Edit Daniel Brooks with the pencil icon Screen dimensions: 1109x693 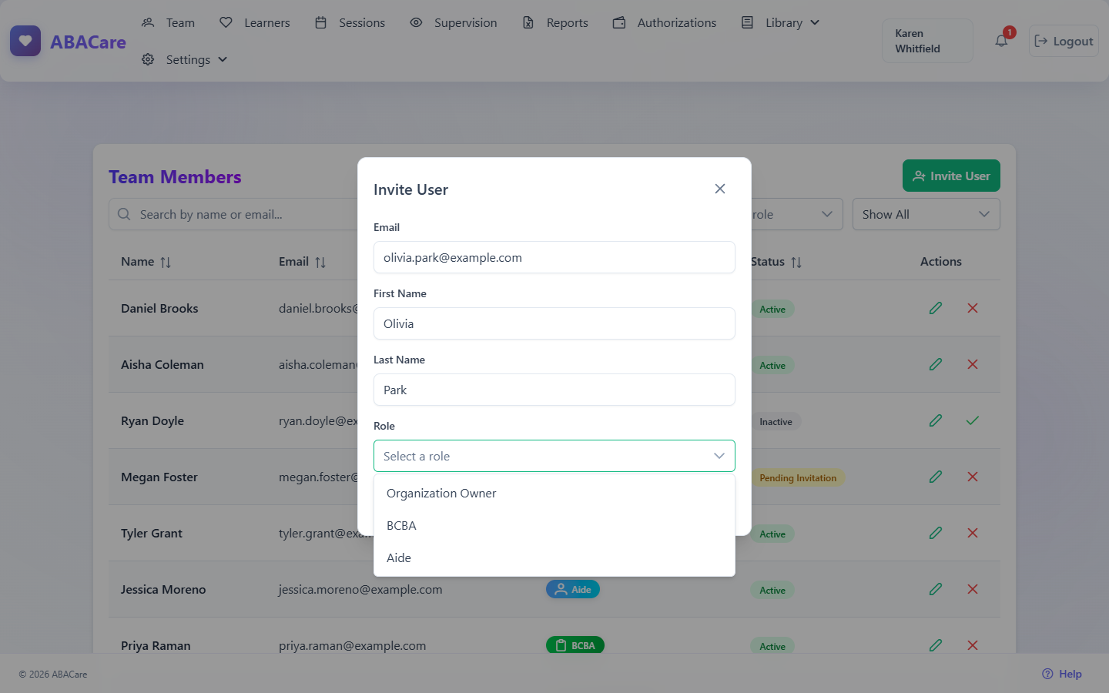(936, 308)
